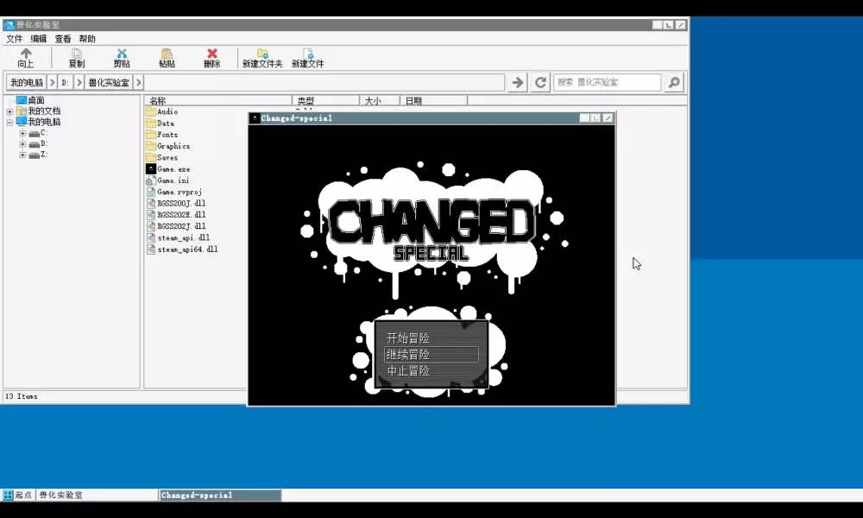Create a file with 新建文件

coord(308,58)
